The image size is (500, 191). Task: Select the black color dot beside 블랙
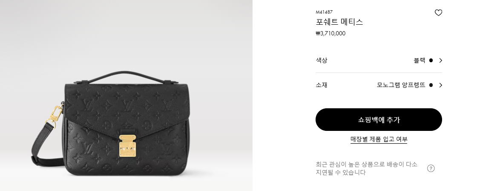click(431, 61)
